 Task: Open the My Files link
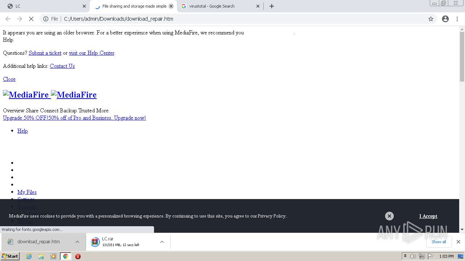click(27, 192)
